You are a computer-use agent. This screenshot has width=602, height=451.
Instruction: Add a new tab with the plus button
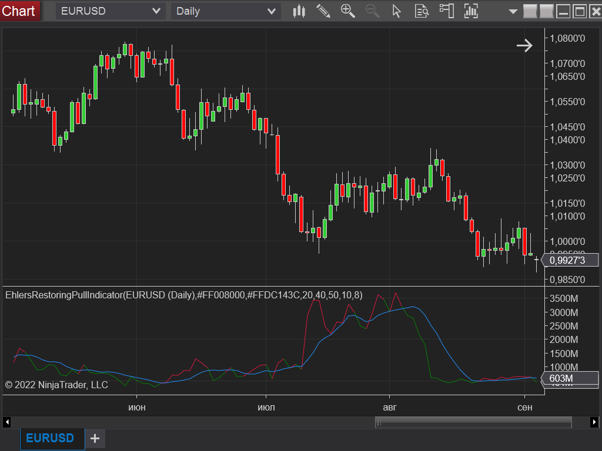pos(95,438)
